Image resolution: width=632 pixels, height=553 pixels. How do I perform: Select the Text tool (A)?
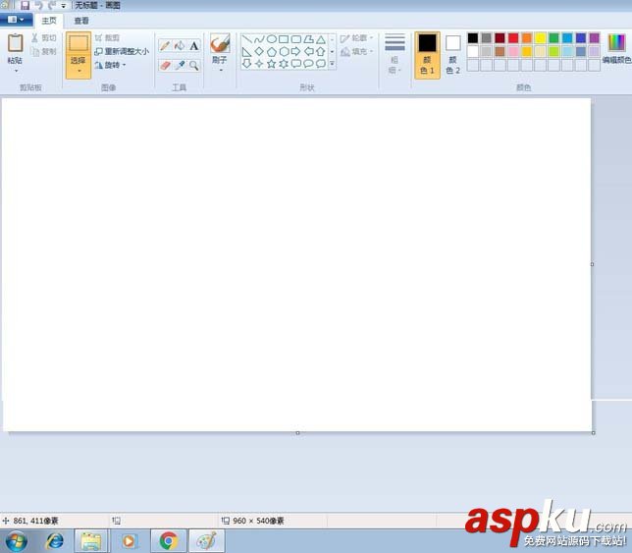194,45
